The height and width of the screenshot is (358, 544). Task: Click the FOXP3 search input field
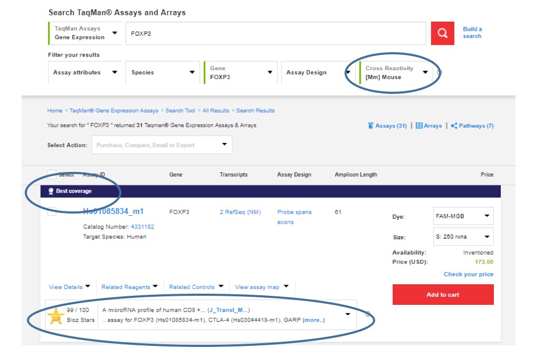pyautogui.click(x=275, y=33)
